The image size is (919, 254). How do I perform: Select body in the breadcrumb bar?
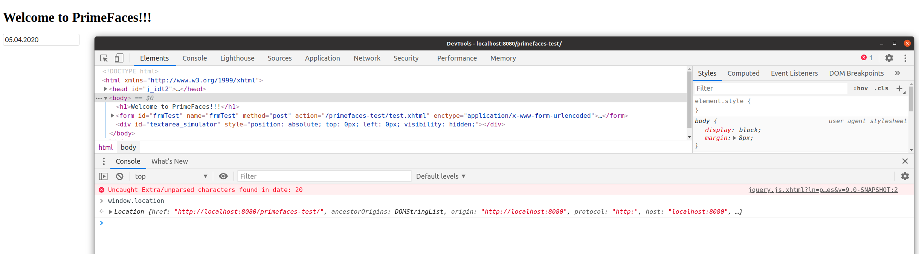128,148
